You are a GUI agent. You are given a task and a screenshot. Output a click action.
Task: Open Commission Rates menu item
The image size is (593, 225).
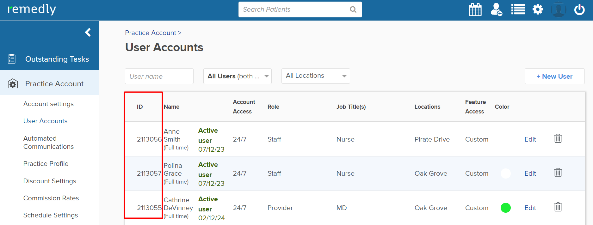tap(51, 198)
